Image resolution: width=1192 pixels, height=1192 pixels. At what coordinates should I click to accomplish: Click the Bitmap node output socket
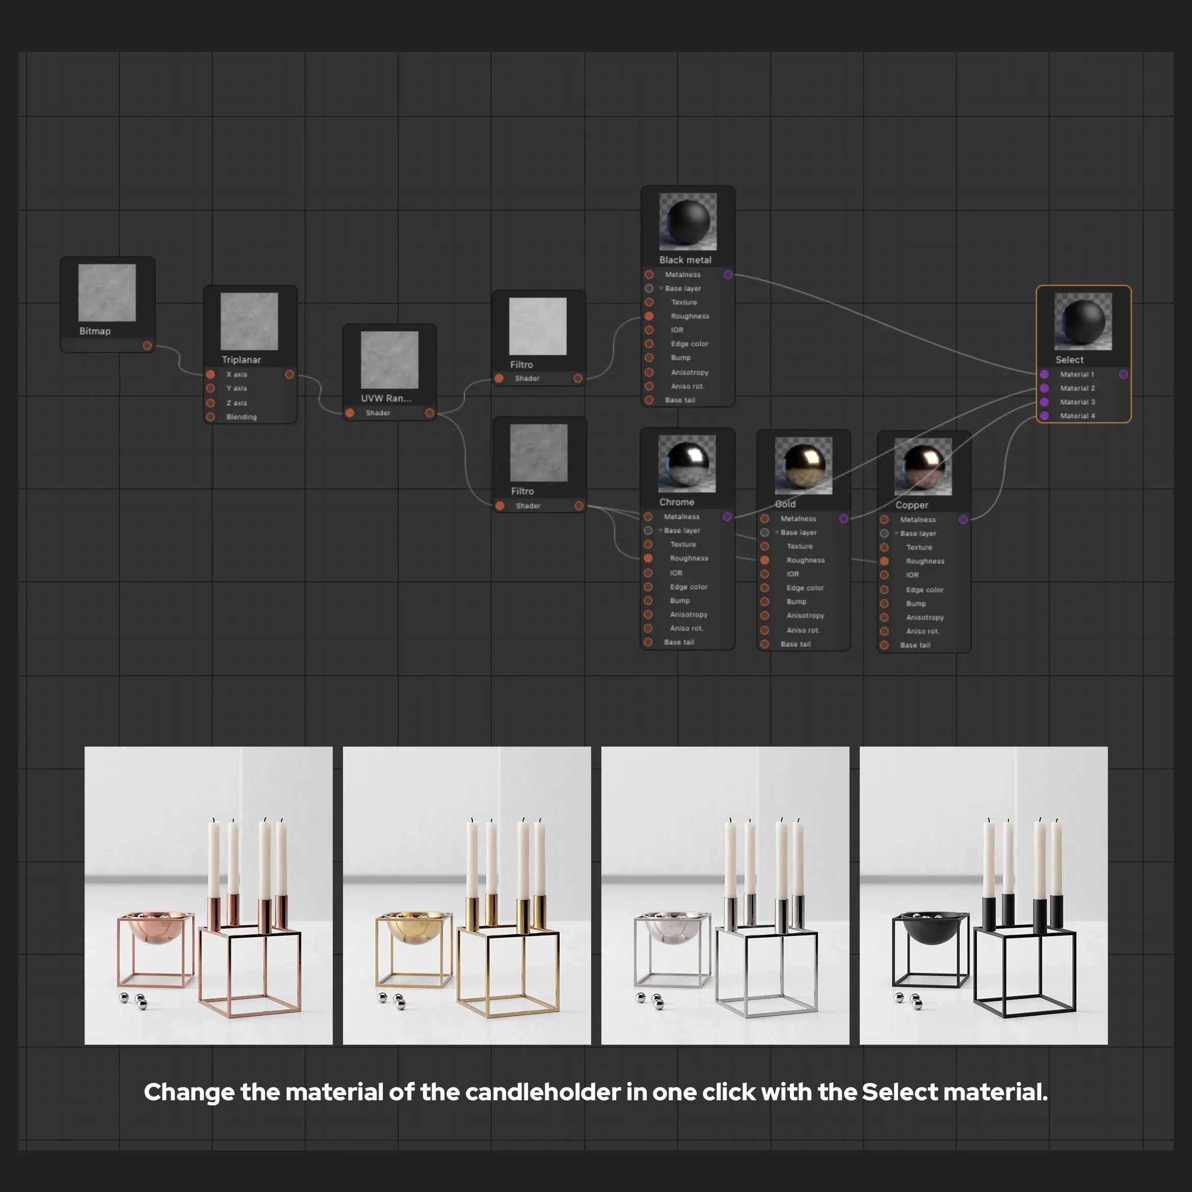tap(147, 346)
